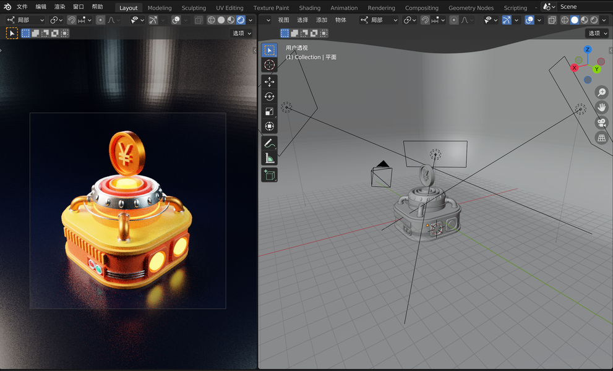Open 局部 transform orientation dropdown in left viewport
The width and height of the screenshot is (613, 371).
[x=25, y=20]
